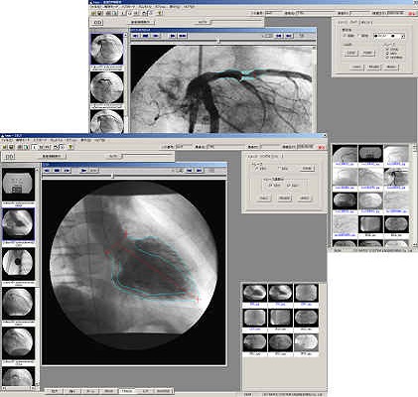The width and height of the screenshot is (418, 397).
Task: Click the rewind button in the ventriculogram viewer
Action: pyautogui.click(x=47, y=171)
